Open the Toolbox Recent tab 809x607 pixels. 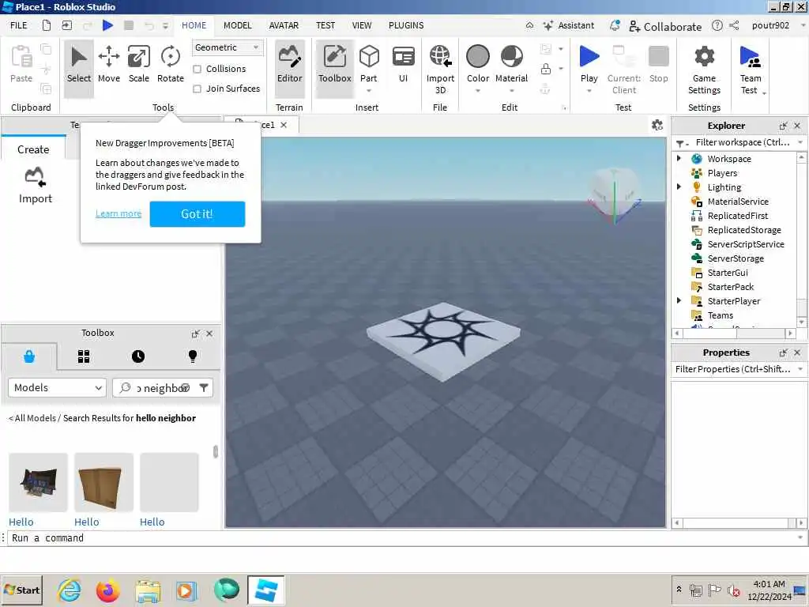click(137, 356)
